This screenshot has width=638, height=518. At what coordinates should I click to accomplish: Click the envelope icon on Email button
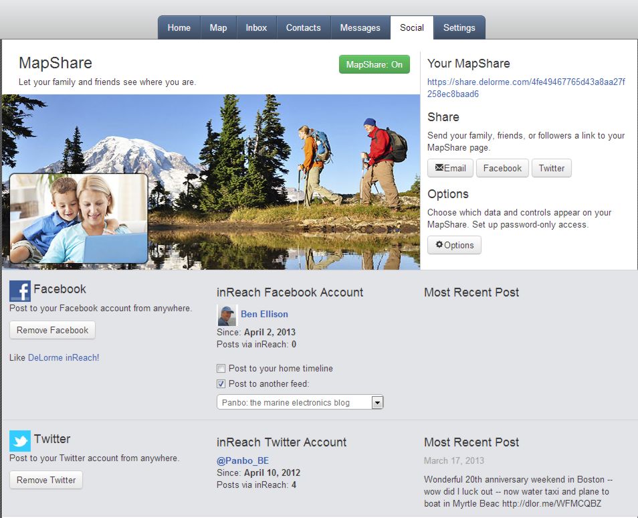(439, 167)
